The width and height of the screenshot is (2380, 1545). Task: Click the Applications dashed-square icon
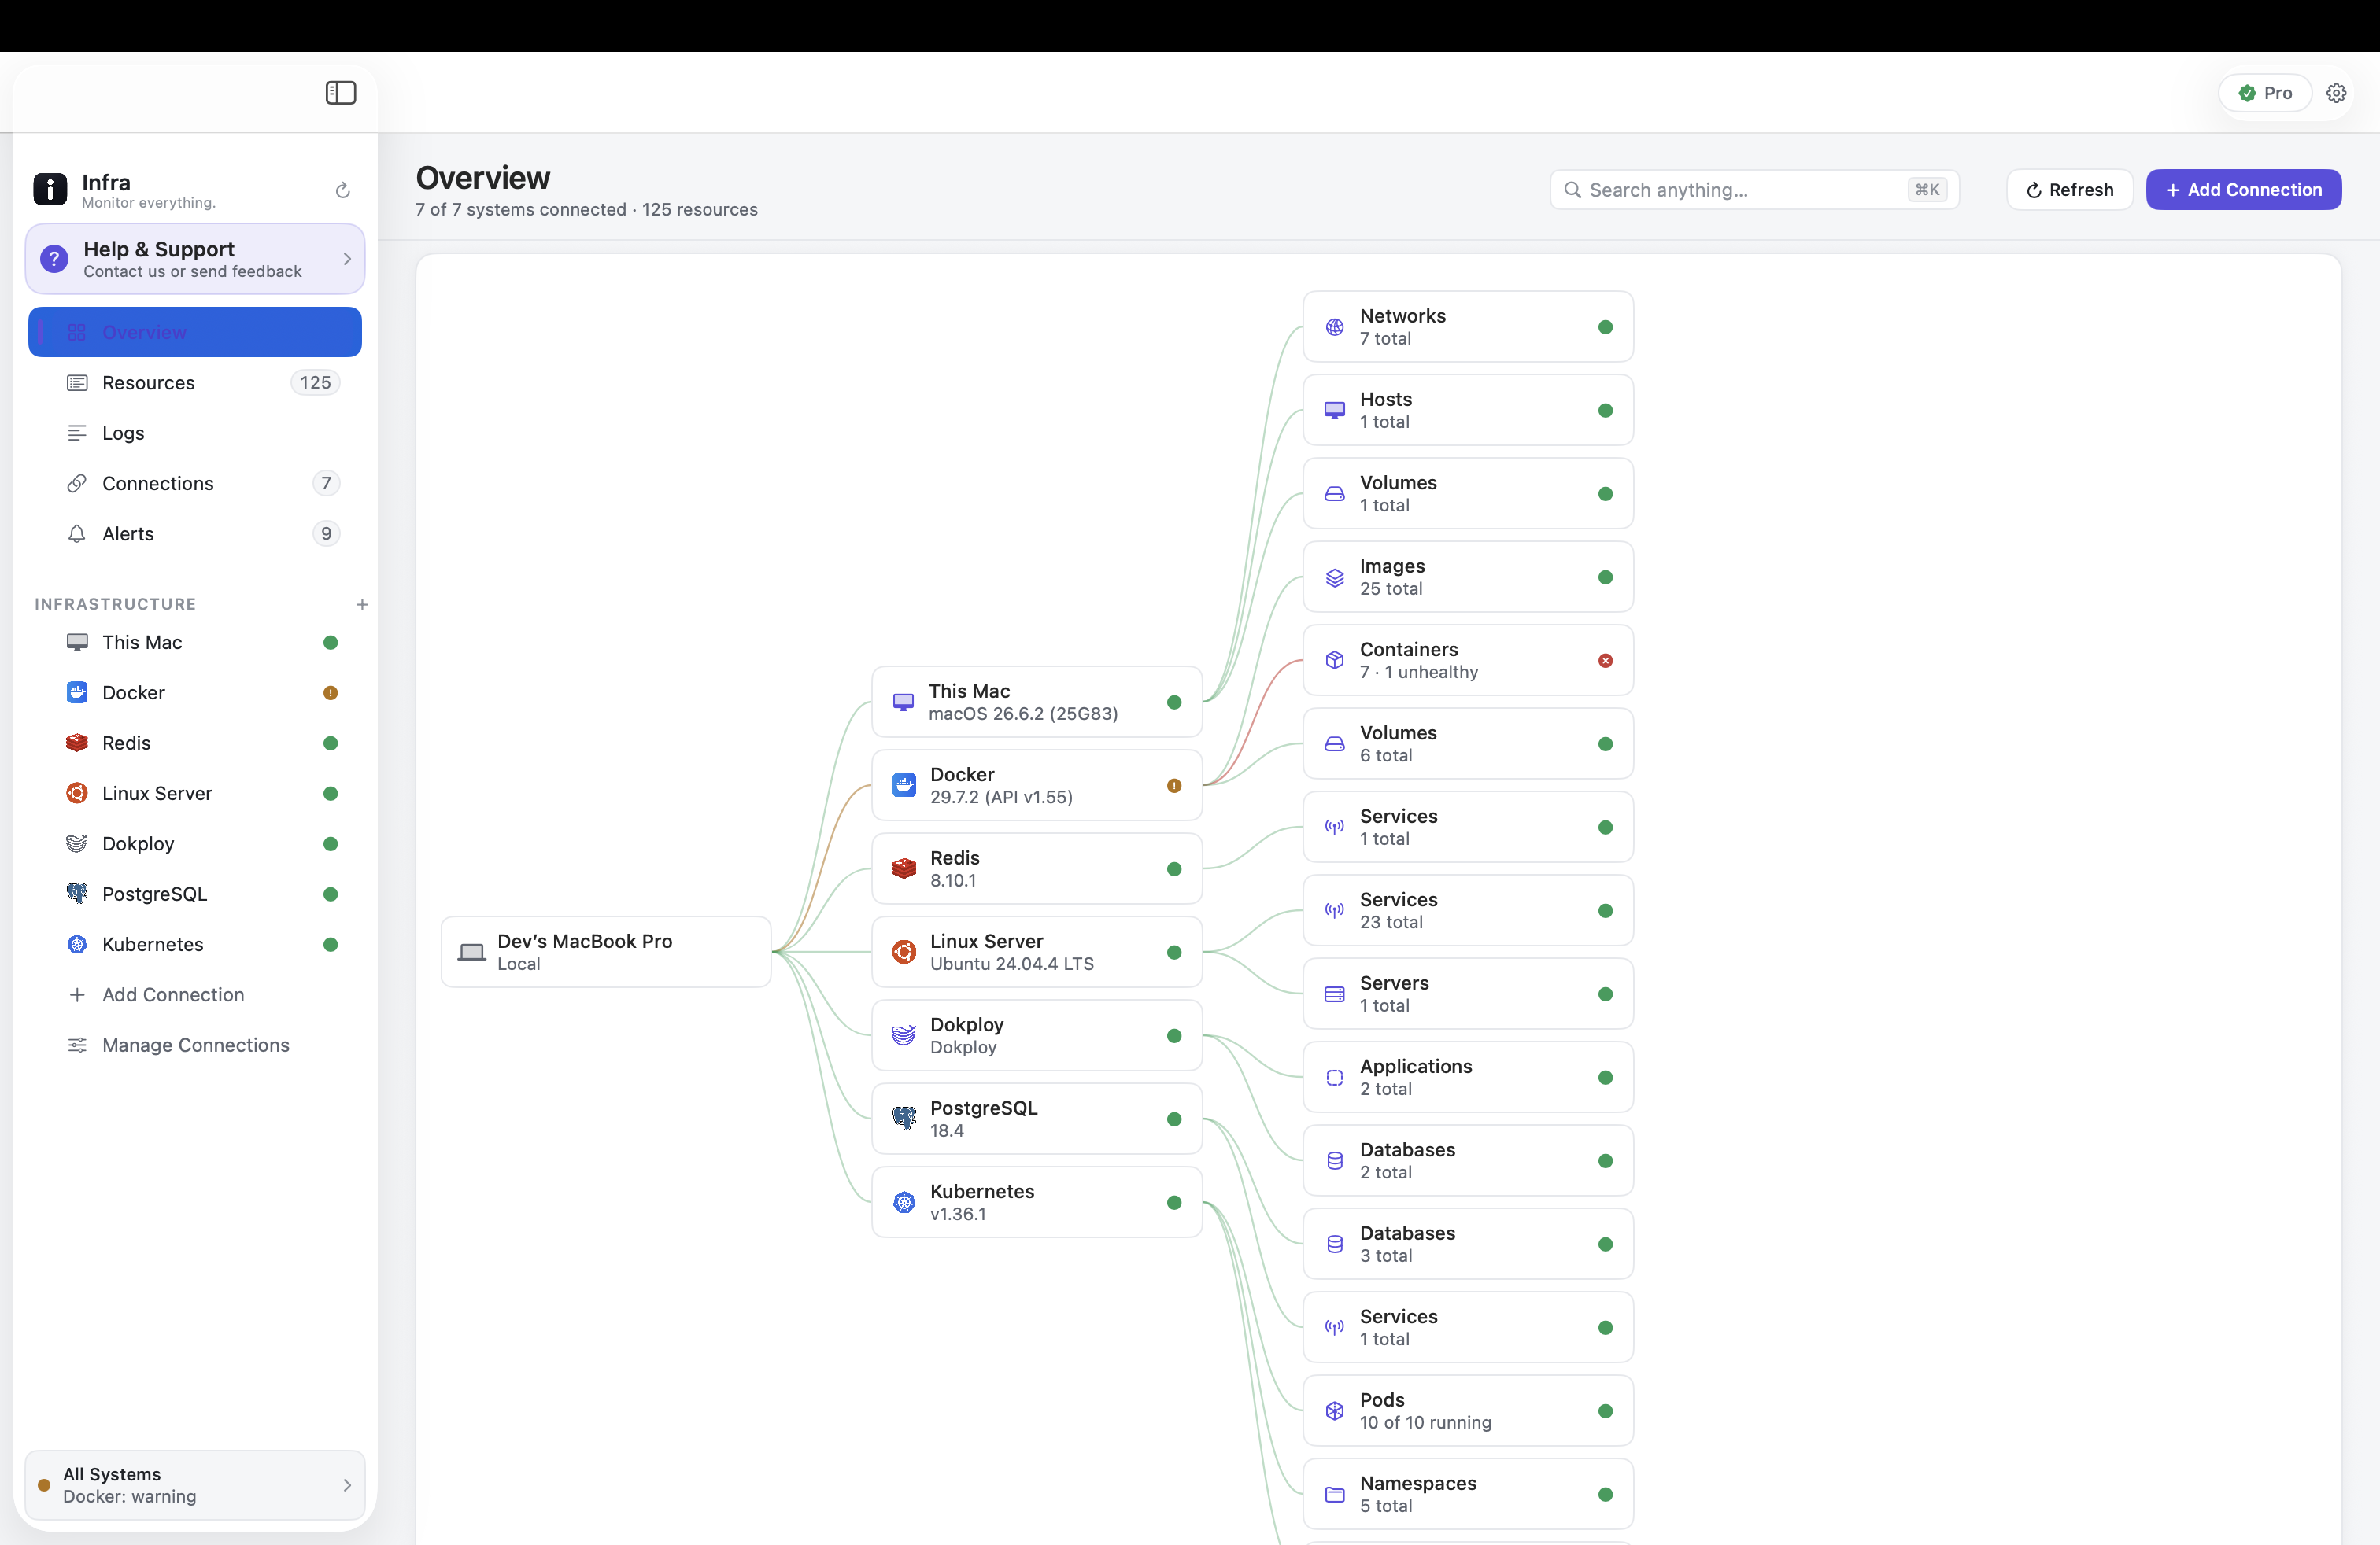1334,1077
